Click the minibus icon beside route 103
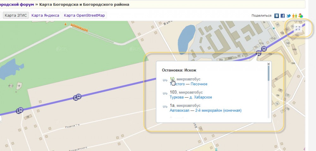The width and height of the screenshot is (316, 151). pyautogui.click(x=165, y=94)
